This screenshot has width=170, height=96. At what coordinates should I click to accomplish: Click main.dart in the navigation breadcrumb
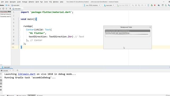[x=15, y=5]
